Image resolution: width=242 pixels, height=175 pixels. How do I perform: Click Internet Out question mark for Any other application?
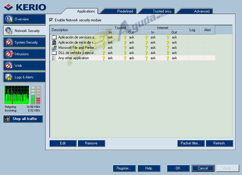(168, 58)
